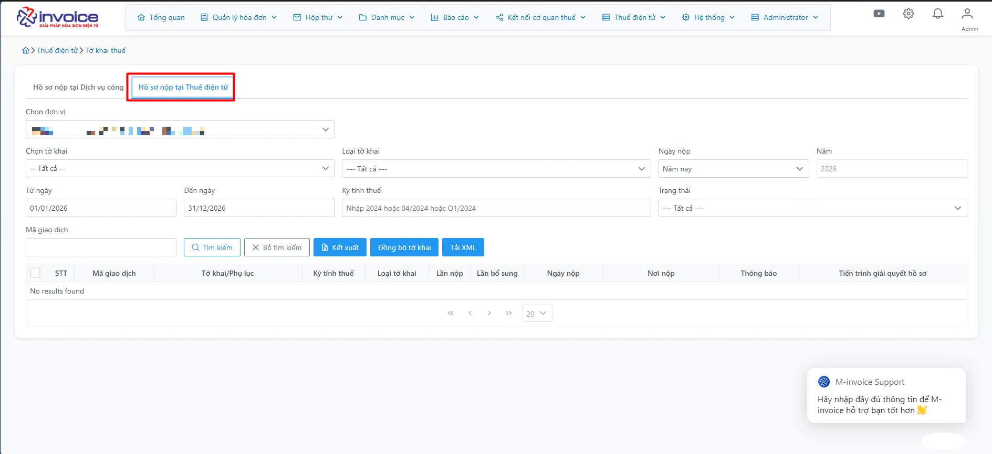Click the Tìm kiếm search button

pyautogui.click(x=212, y=247)
